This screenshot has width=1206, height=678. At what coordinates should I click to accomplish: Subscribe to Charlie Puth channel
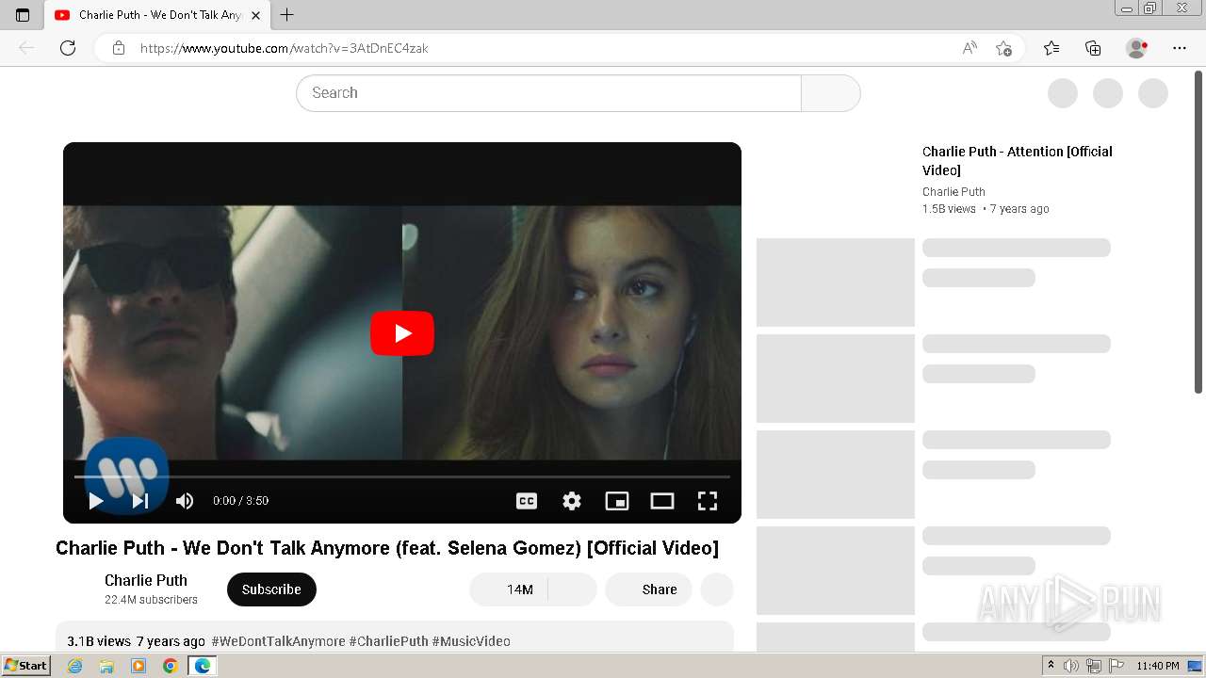[x=271, y=589]
